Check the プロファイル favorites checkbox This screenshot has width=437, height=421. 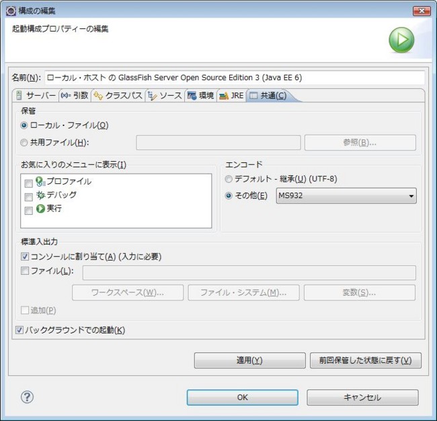tap(29, 183)
